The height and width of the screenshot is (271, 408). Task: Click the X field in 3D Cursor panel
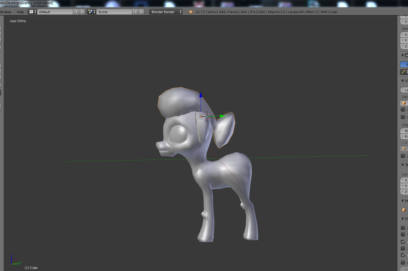tap(404, 180)
